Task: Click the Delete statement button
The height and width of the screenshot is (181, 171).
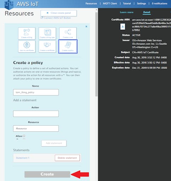Action: (x=67, y=158)
